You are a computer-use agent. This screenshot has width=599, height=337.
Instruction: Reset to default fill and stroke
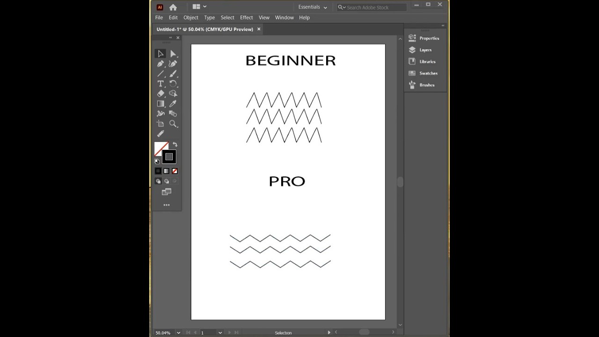tap(157, 161)
